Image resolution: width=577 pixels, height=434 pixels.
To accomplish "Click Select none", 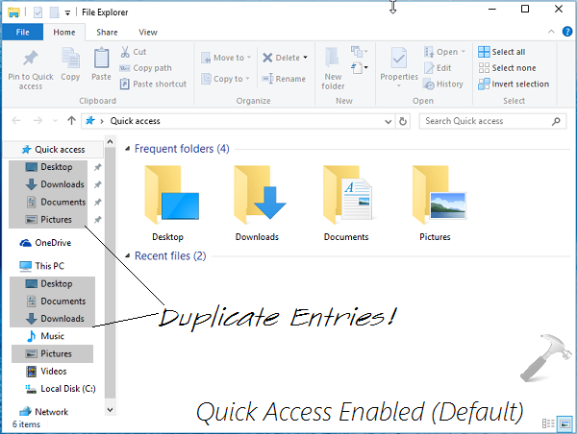I will 507,68.
